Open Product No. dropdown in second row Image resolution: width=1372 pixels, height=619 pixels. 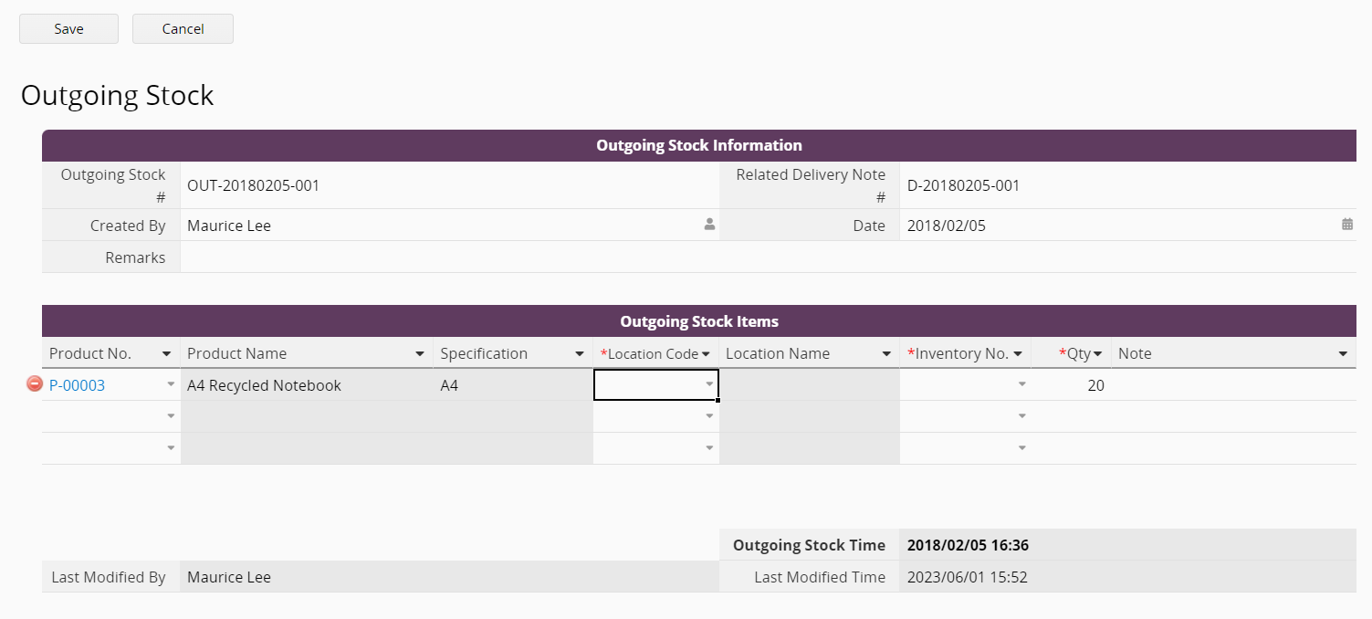point(170,416)
